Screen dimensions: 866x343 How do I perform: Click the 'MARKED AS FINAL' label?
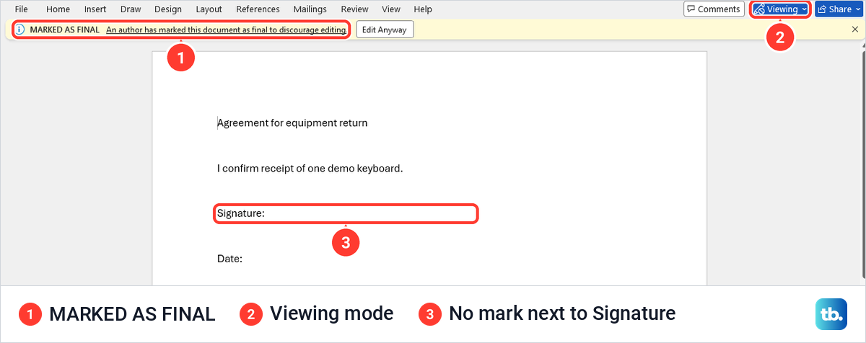[x=65, y=30]
